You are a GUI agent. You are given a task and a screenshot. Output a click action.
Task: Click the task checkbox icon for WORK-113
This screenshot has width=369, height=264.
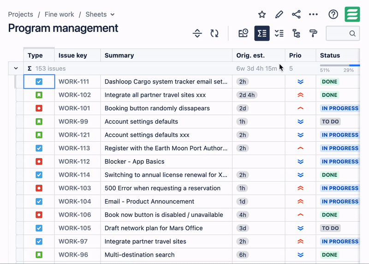pyautogui.click(x=39, y=148)
